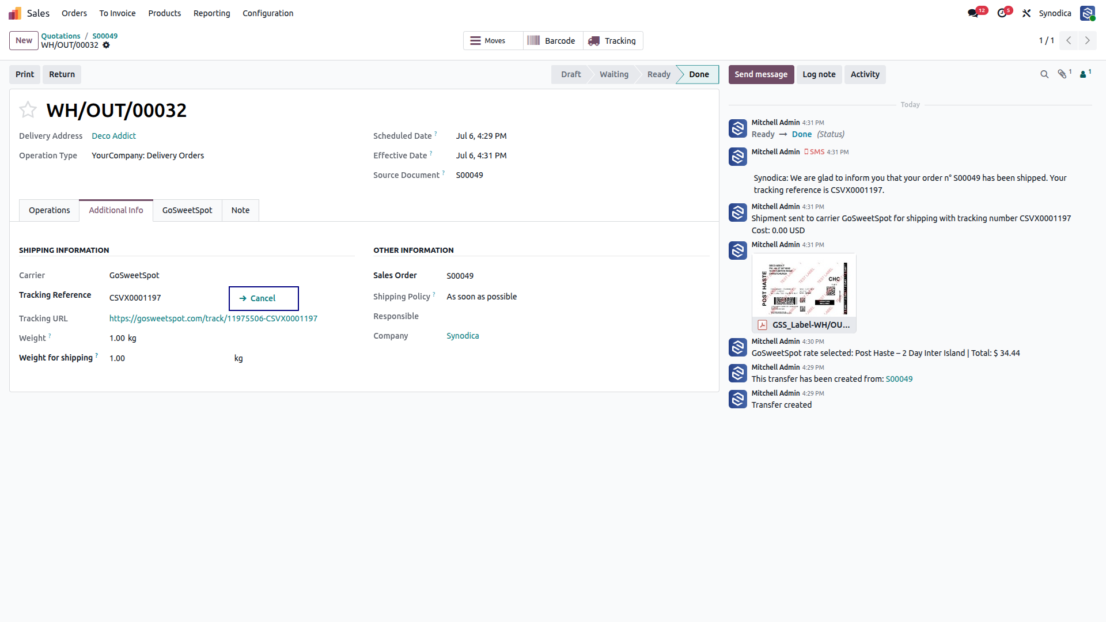Open the Reporting menu

(x=211, y=13)
